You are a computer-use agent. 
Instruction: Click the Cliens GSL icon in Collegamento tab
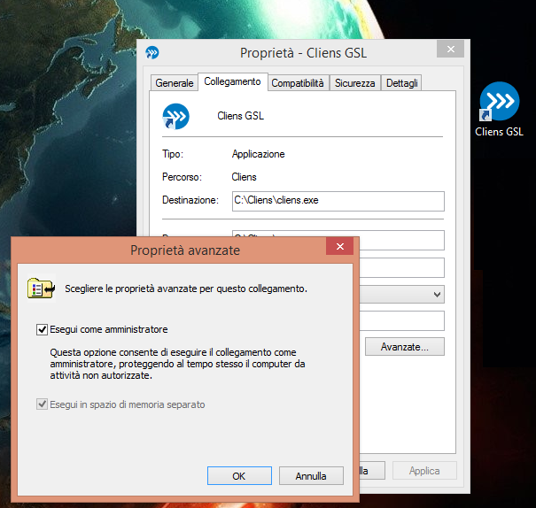175,116
